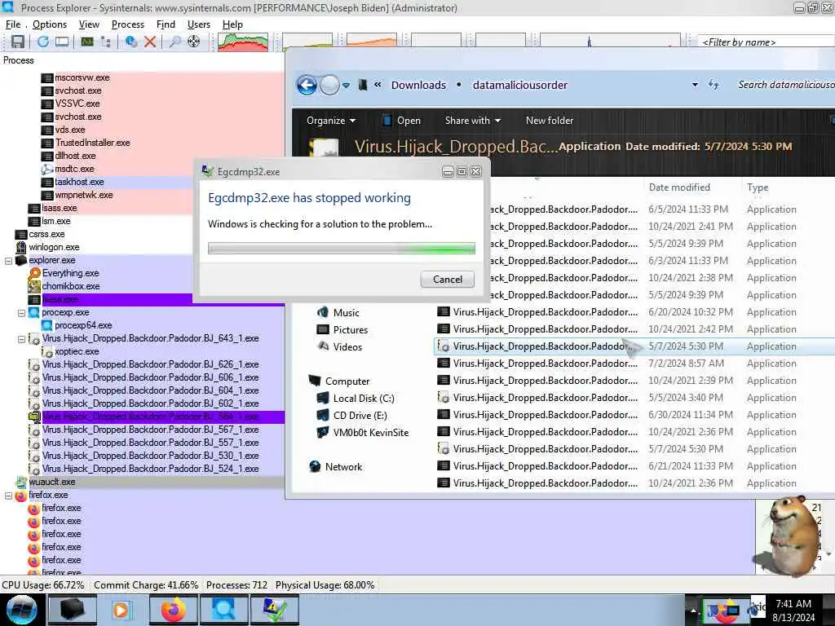Sort by the Type column header
835x626 pixels.
pos(758,187)
